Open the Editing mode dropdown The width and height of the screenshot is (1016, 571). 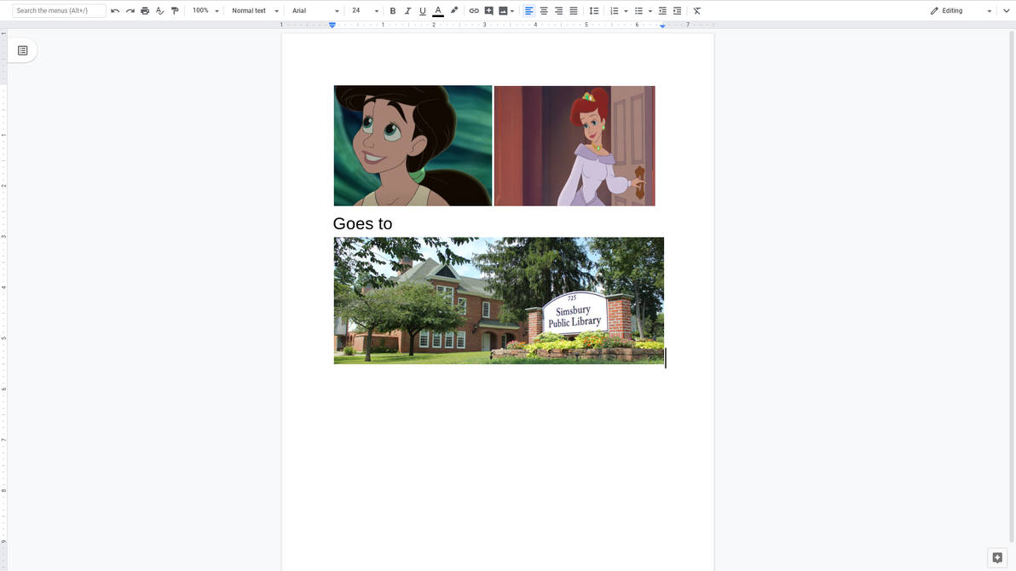tap(961, 11)
